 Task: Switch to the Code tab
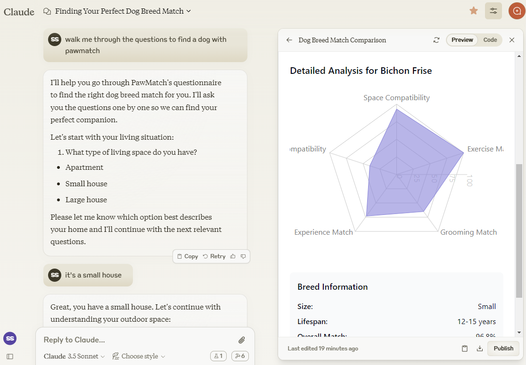click(490, 40)
